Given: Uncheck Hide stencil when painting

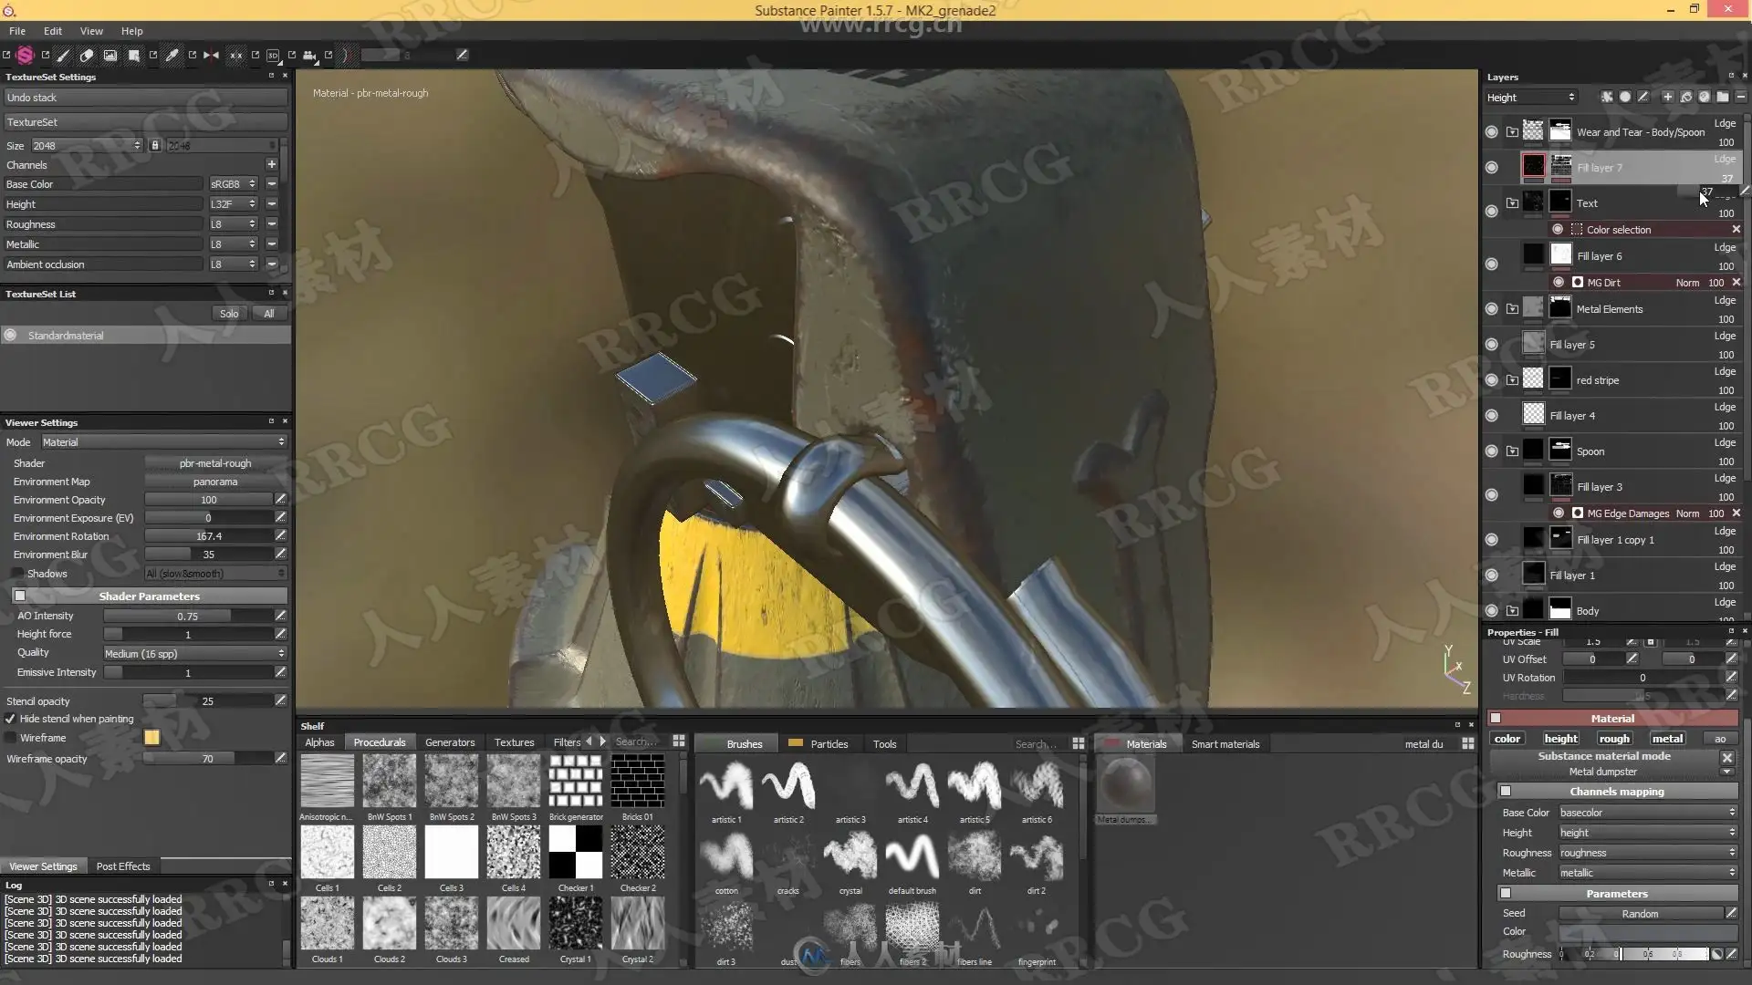Looking at the screenshot, I should (x=10, y=719).
